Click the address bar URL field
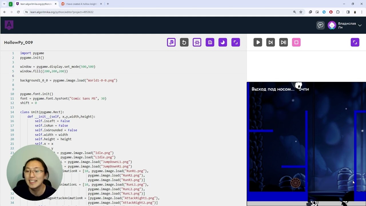This screenshot has height=206, width=366. click(x=160, y=12)
